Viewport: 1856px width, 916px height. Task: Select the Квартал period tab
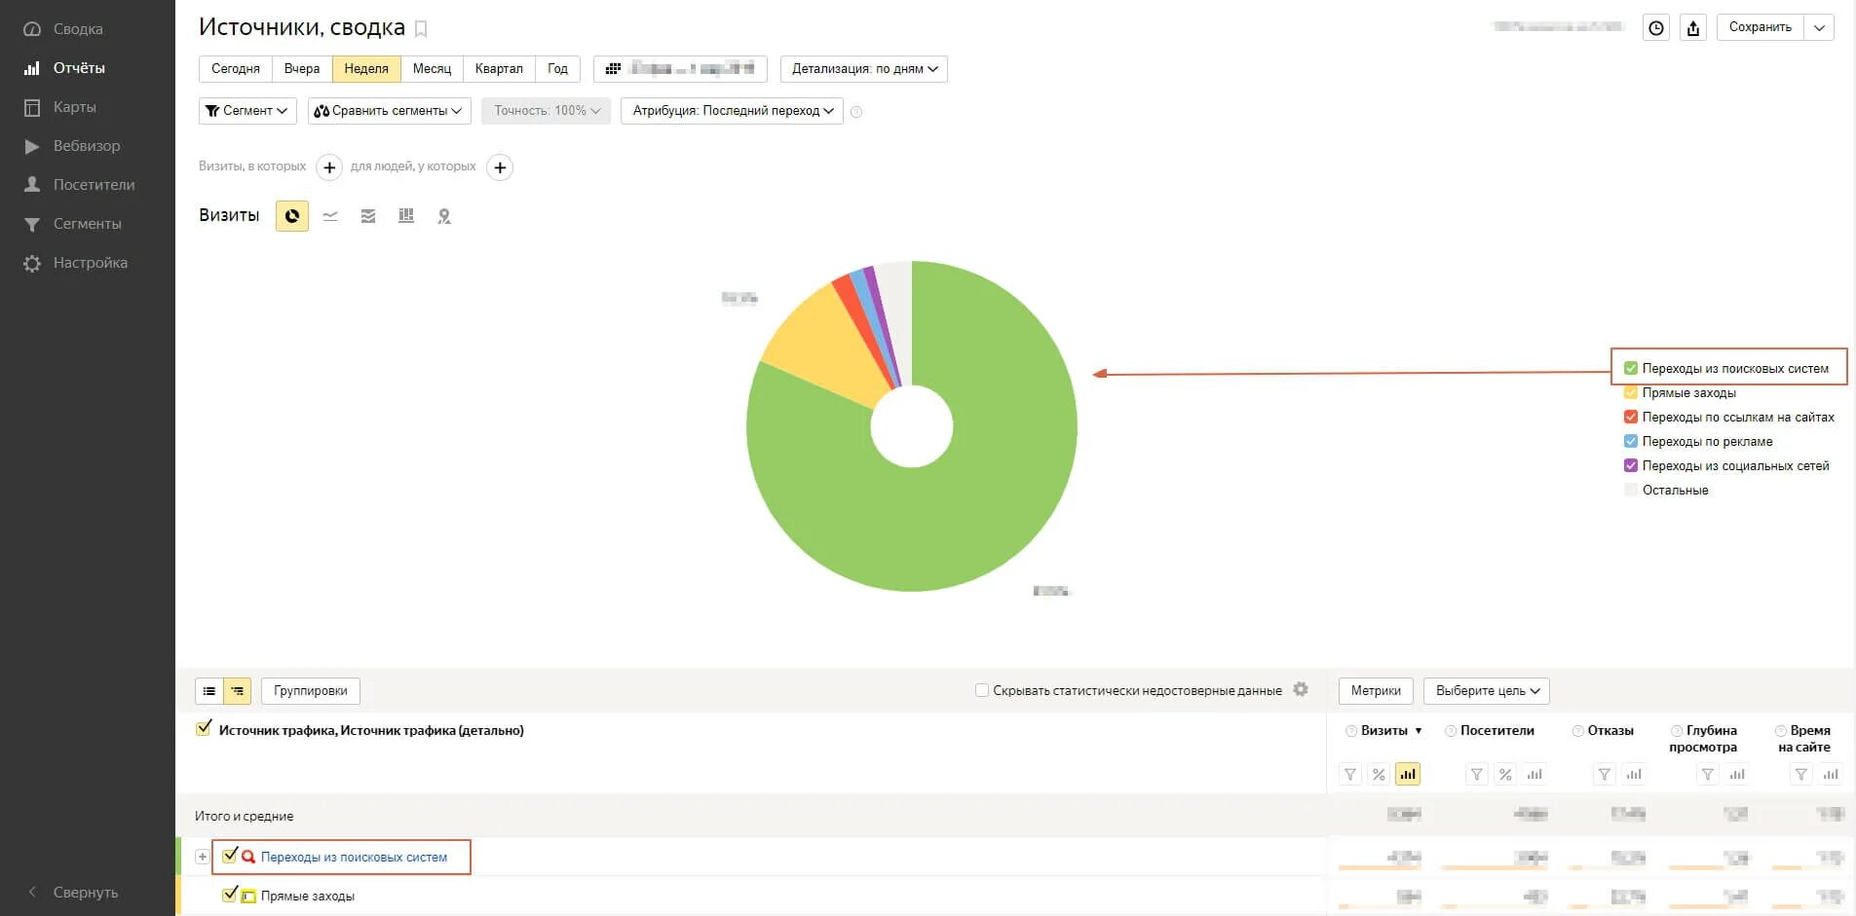499,69
